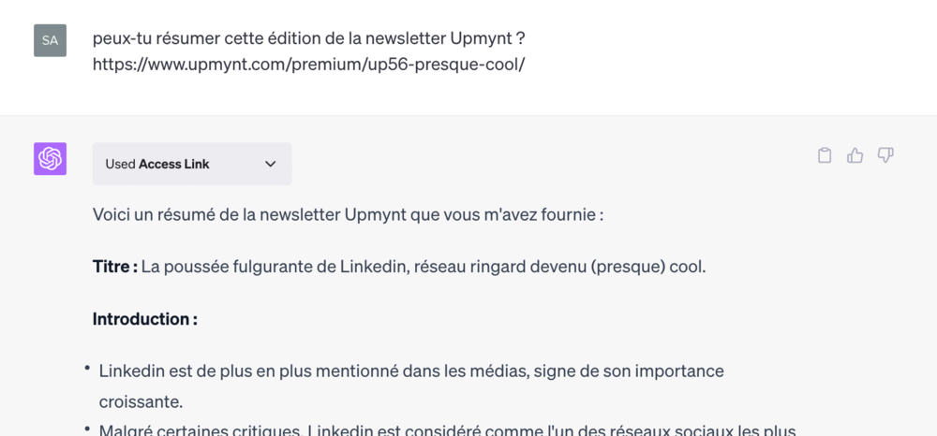The height and width of the screenshot is (436, 937).
Task: Click the sentence starting 'Voici un résumé'
Action: click(x=348, y=214)
